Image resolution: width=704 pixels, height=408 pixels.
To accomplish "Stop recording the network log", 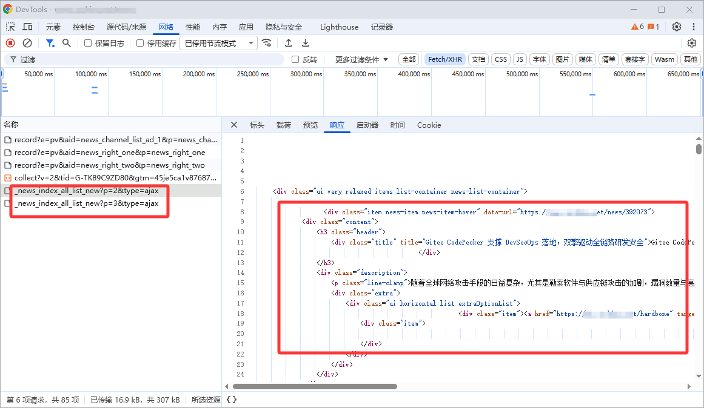I will coord(10,43).
